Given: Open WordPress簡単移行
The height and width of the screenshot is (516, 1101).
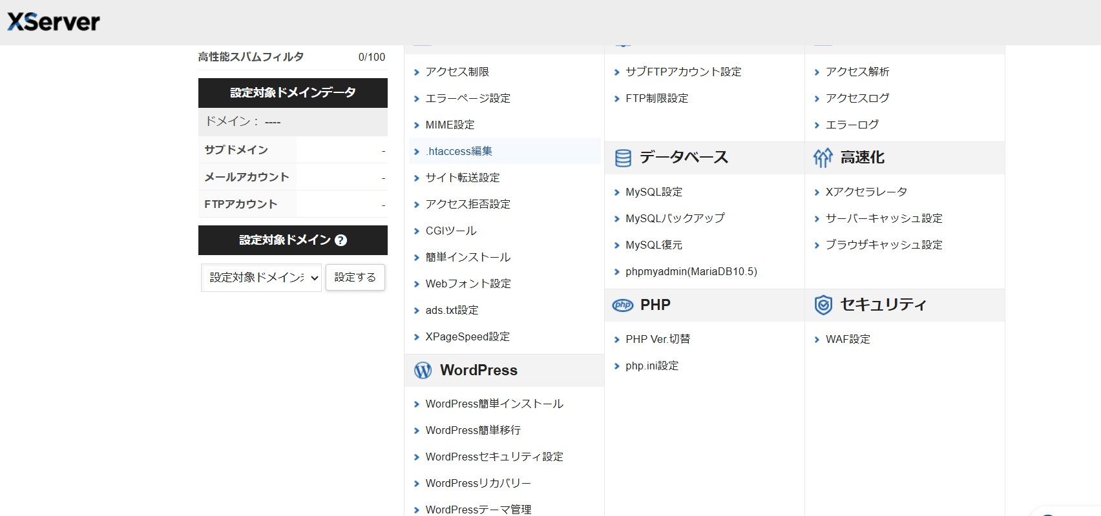Looking at the screenshot, I should tap(473, 430).
